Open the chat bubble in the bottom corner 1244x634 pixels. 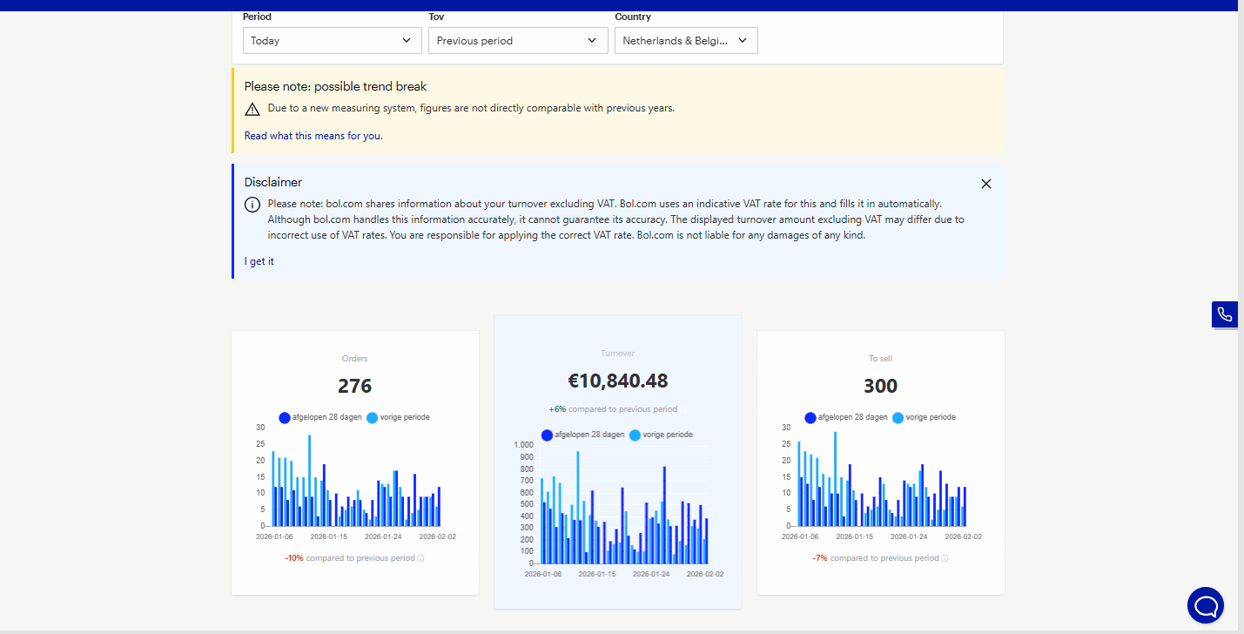1205,604
